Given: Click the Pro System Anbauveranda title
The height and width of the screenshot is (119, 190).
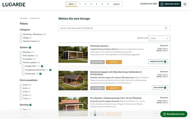Looking at the screenshot, I should point(116,98).
